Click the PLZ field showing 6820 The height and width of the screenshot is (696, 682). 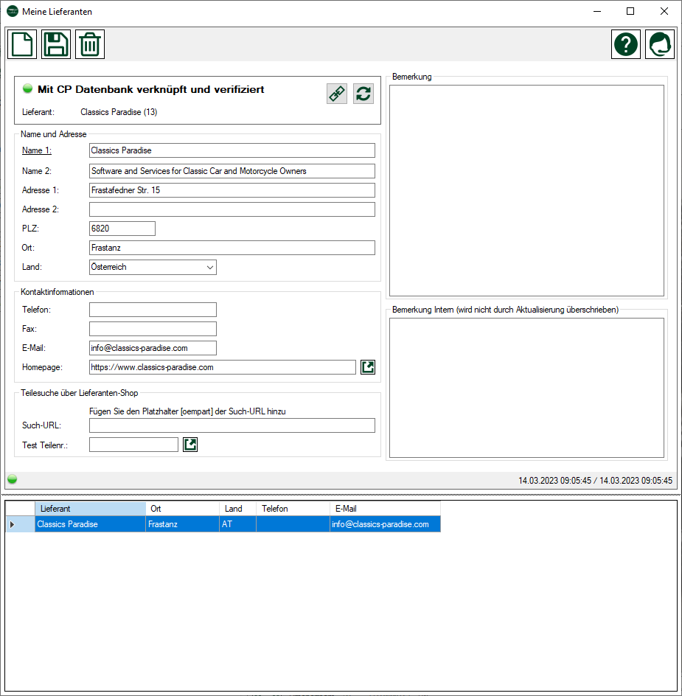pos(122,229)
